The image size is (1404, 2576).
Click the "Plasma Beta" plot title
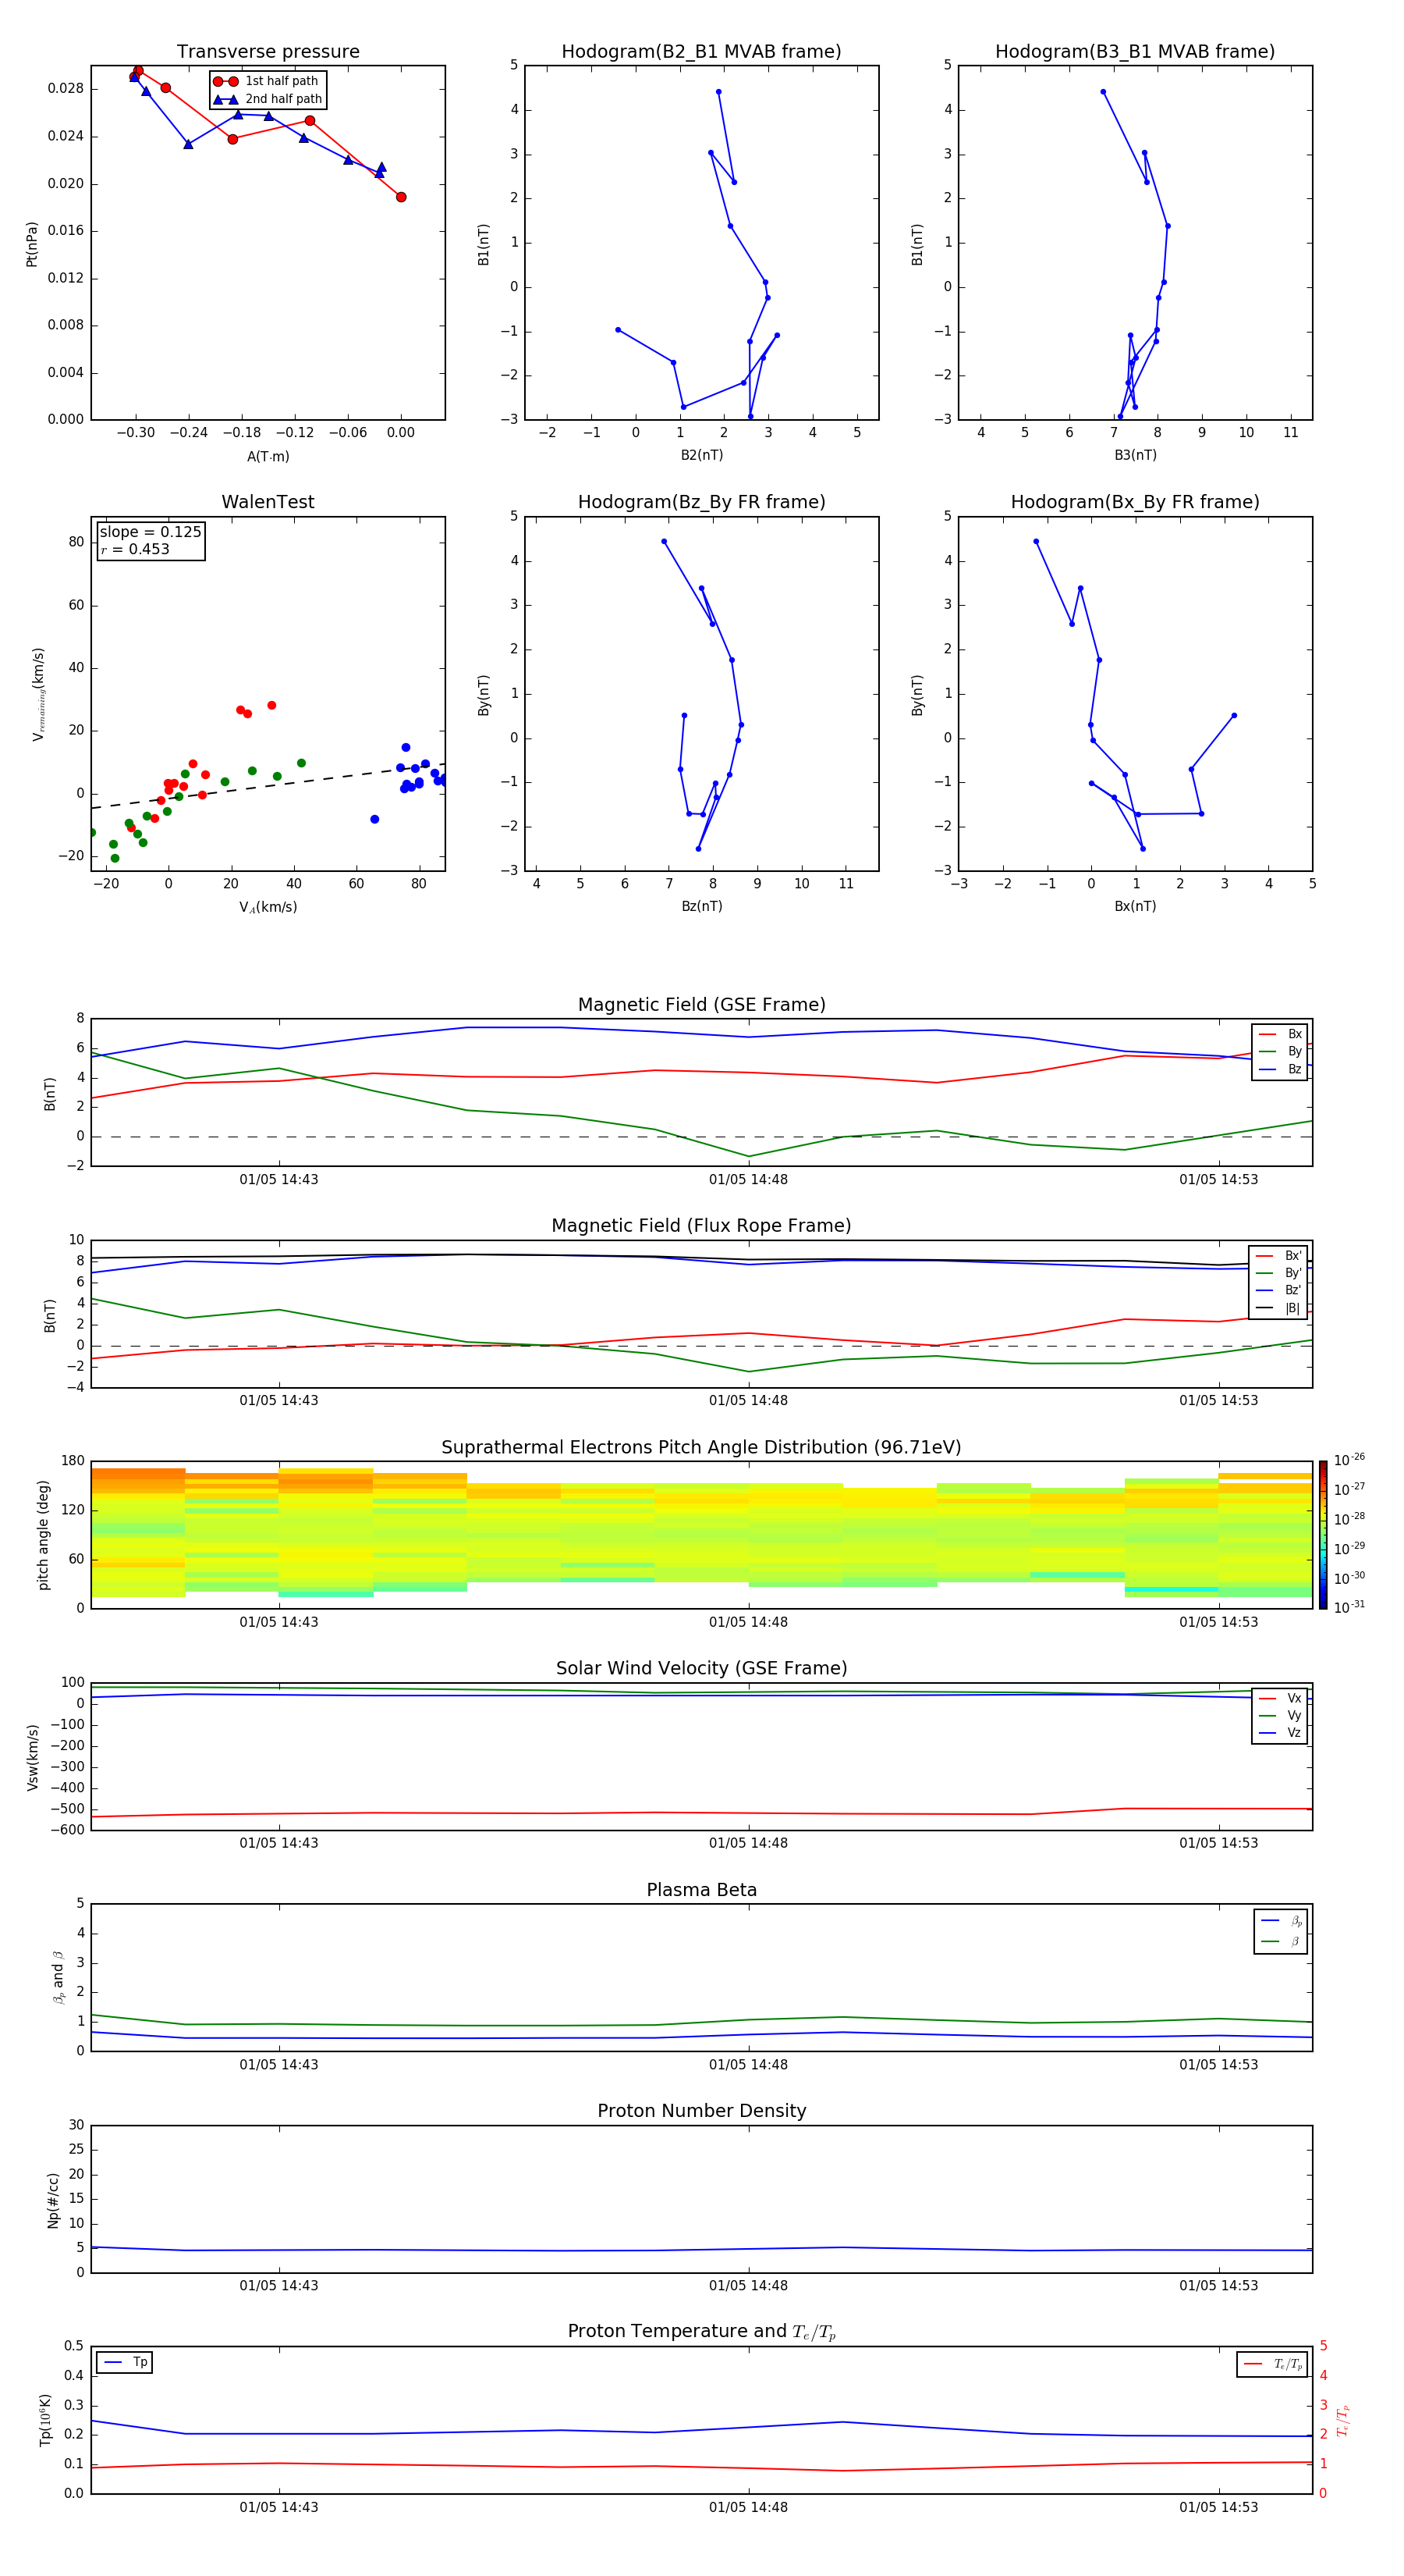click(x=700, y=1890)
